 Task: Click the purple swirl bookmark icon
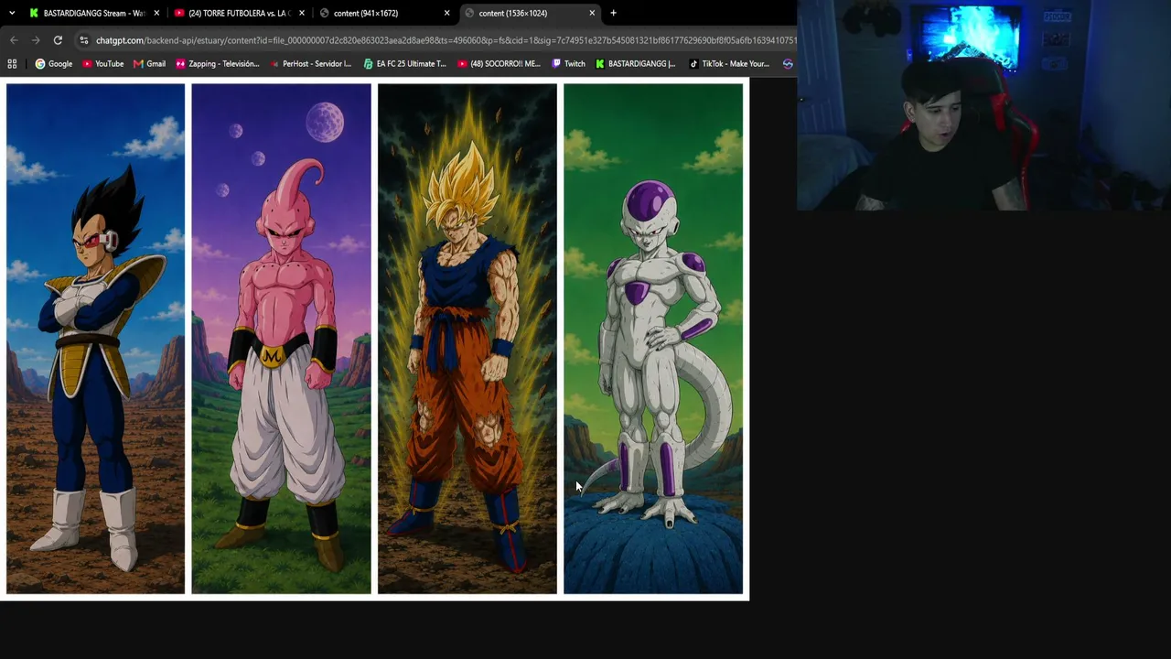click(788, 64)
